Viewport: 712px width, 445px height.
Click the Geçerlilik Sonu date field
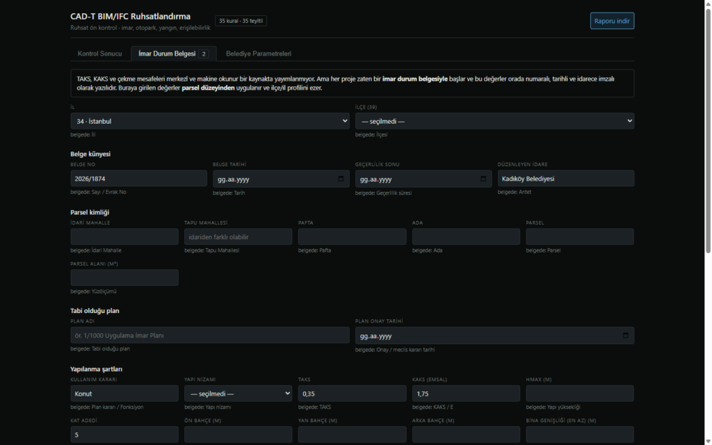pyautogui.click(x=423, y=179)
